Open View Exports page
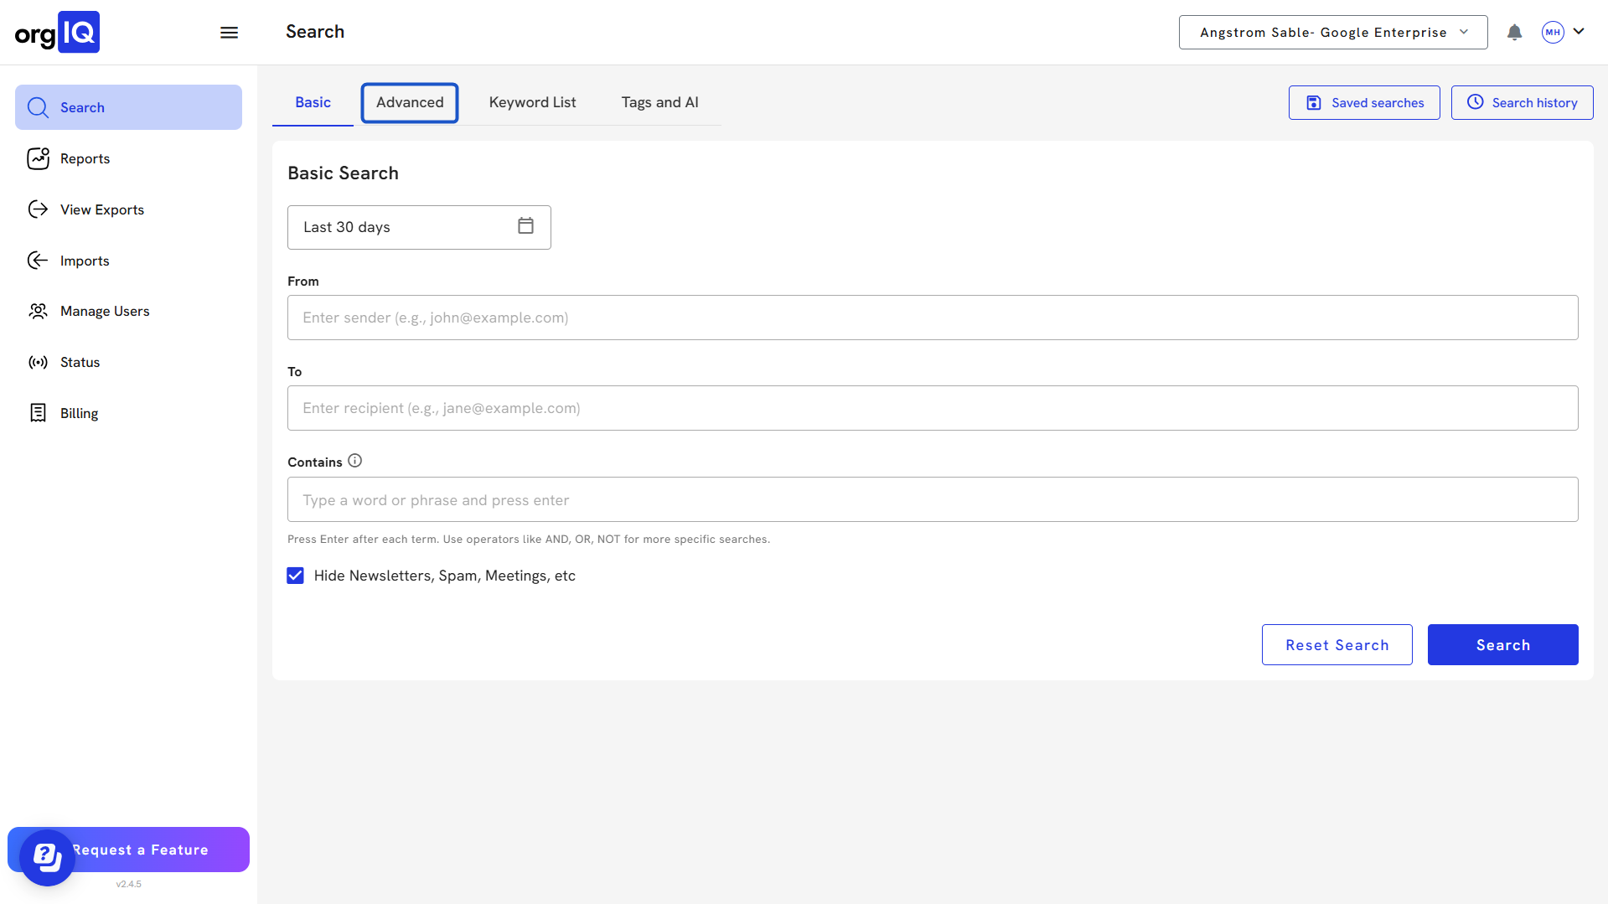Image resolution: width=1608 pixels, height=904 pixels. [101, 210]
